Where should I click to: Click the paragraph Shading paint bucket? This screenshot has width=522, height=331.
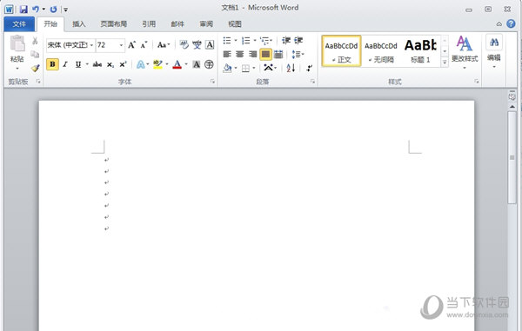click(x=227, y=68)
